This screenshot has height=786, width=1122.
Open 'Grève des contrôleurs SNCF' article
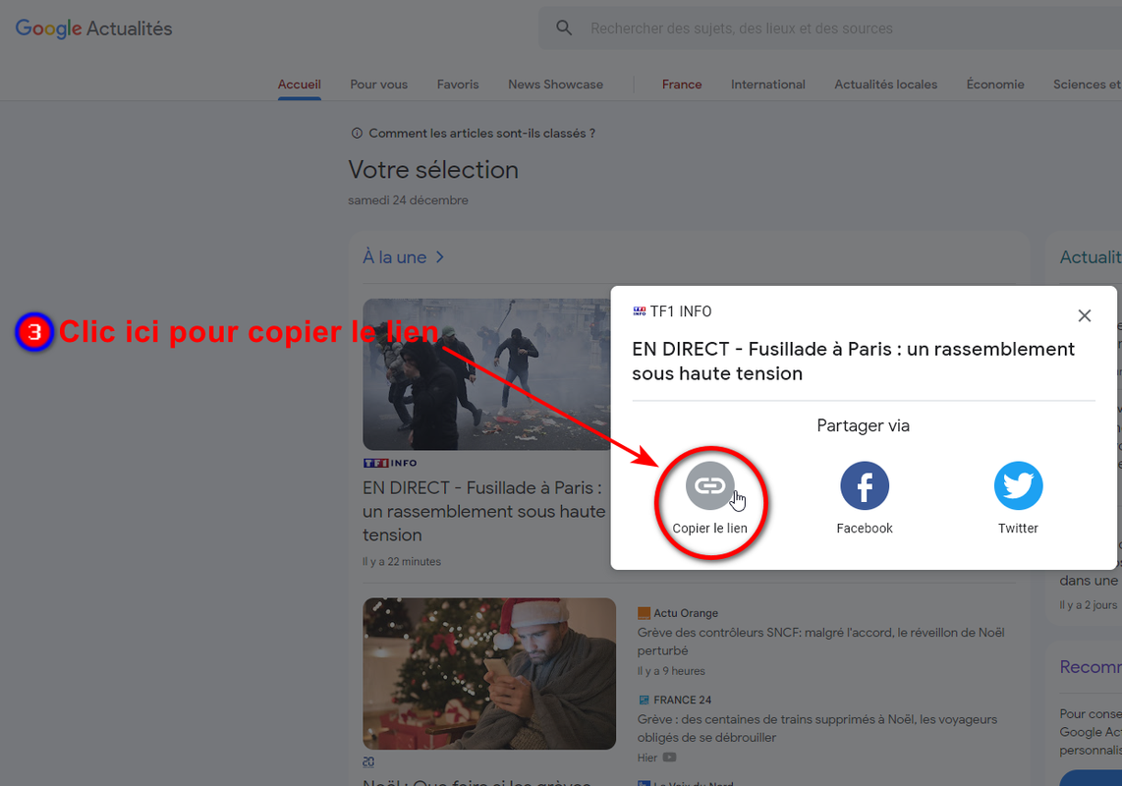(x=820, y=642)
